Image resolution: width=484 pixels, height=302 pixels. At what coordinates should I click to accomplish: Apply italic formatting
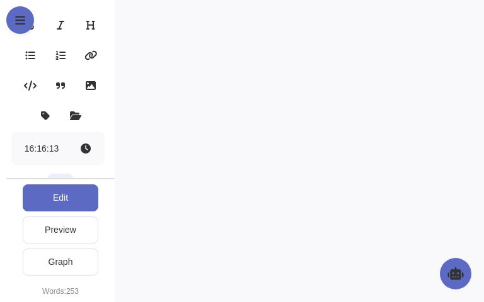pos(60,25)
